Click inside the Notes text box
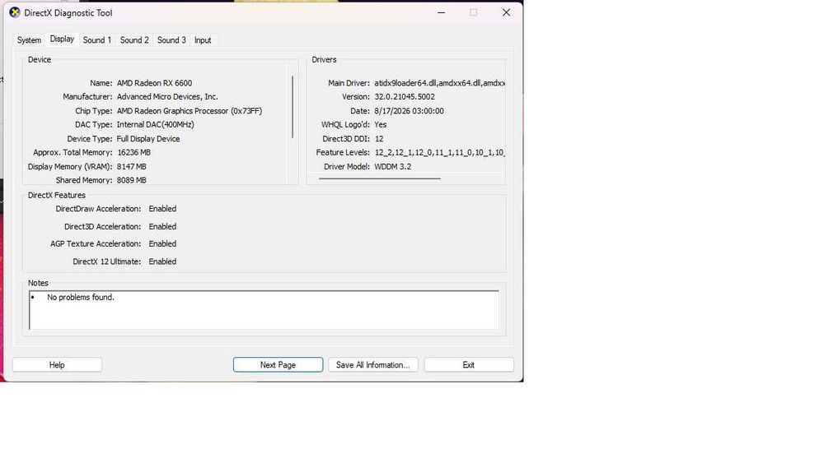The height and width of the screenshot is (463, 824). coord(264,310)
